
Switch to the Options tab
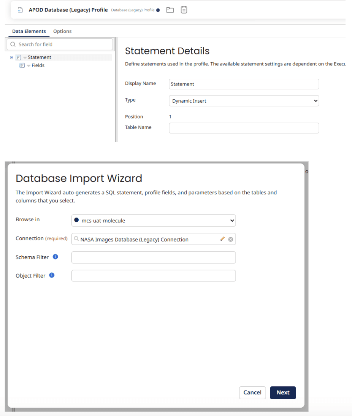(x=62, y=31)
